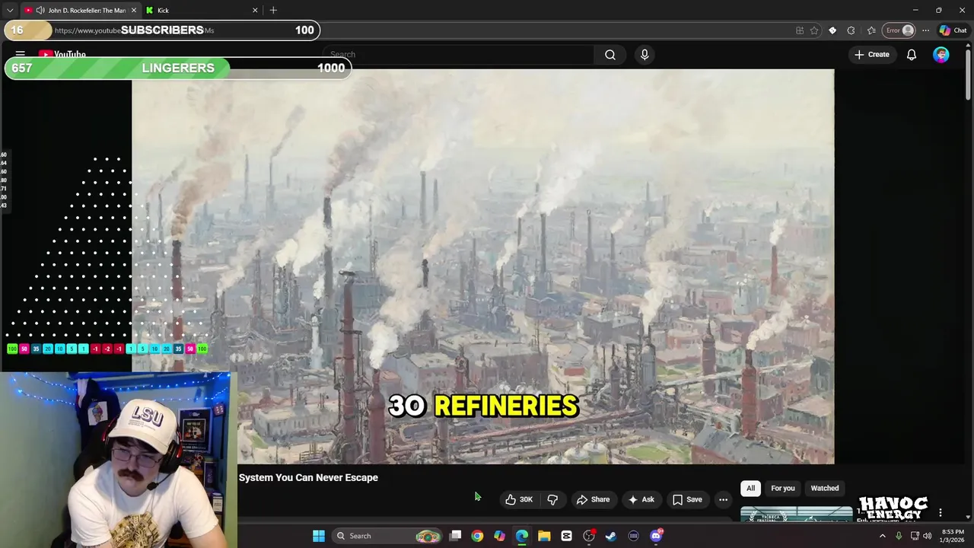Share the video via Share button

(593, 499)
